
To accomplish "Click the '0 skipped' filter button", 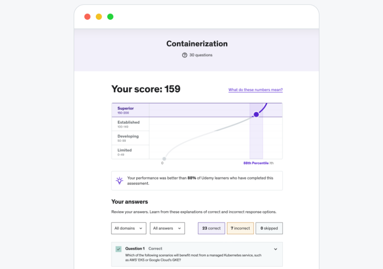I will pos(269,228).
